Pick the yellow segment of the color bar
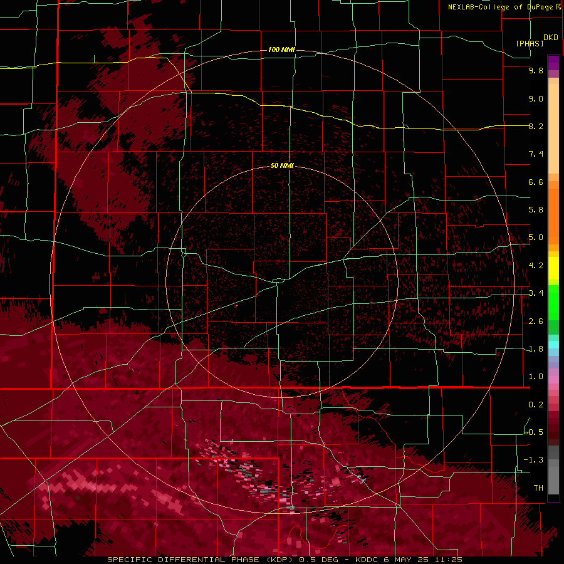This screenshot has width=564, height=564. (553, 268)
